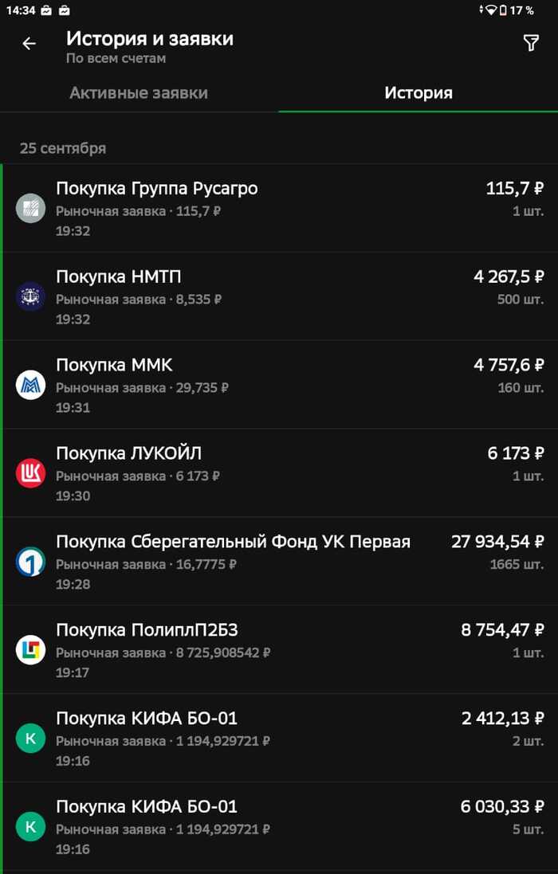Tap the first КИФА БО-01 green logo

pos(31,739)
